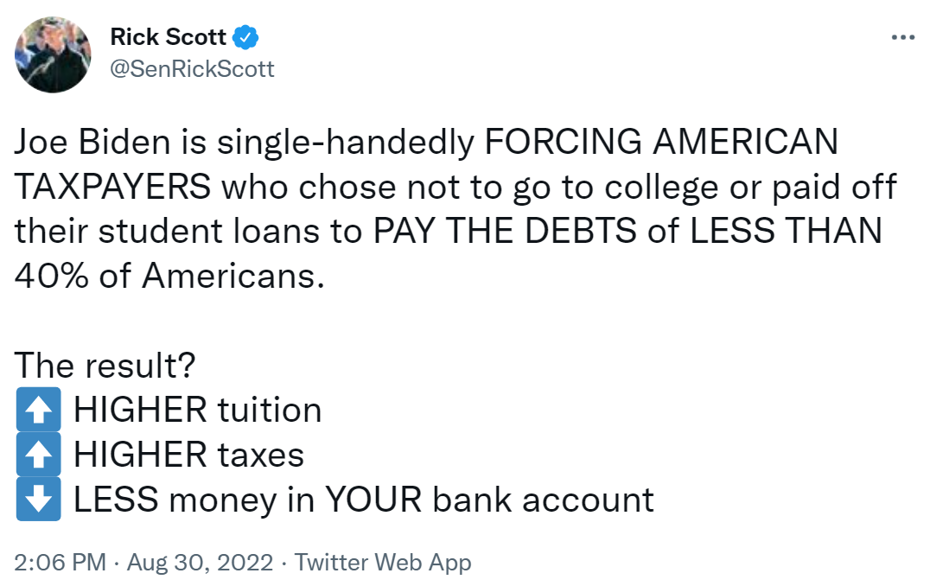Open the tweet's three-dot more menu

[x=902, y=37]
